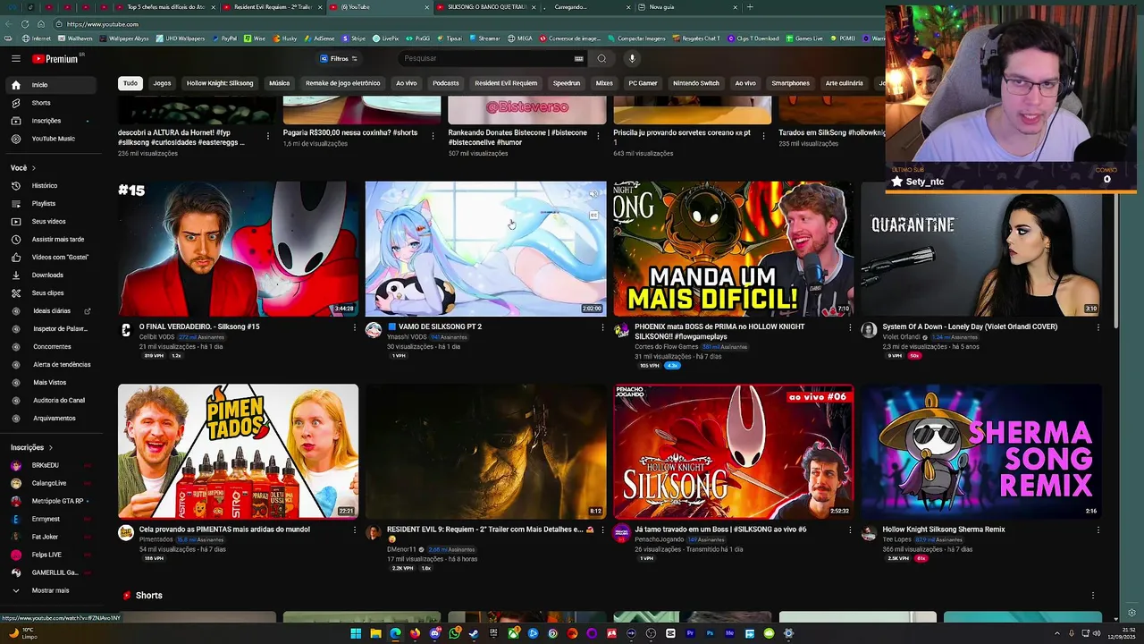Open the Filtros extension button
The image size is (1144, 644).
click(x=339, y=59)
